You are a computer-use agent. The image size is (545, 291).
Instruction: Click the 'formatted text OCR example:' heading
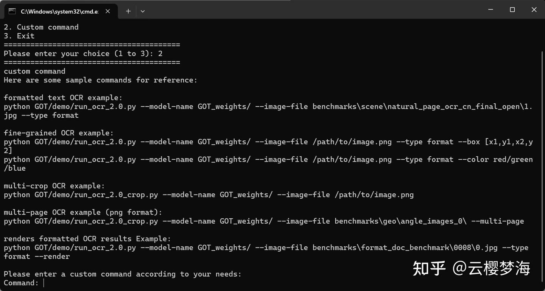click(63, 98)
